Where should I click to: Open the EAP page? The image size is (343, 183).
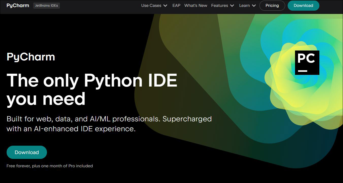(176, 5)
